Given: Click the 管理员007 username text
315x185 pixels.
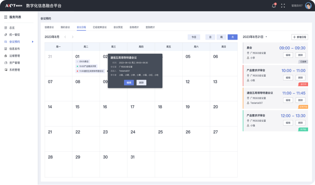Looking at the screenshot, I should pyautogui.click(x=297, y=6).
